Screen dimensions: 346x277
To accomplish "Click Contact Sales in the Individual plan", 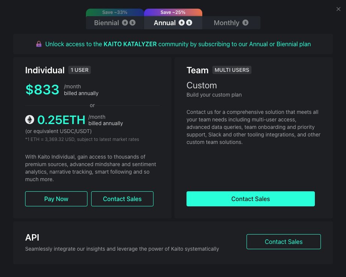I will [122, 199].
